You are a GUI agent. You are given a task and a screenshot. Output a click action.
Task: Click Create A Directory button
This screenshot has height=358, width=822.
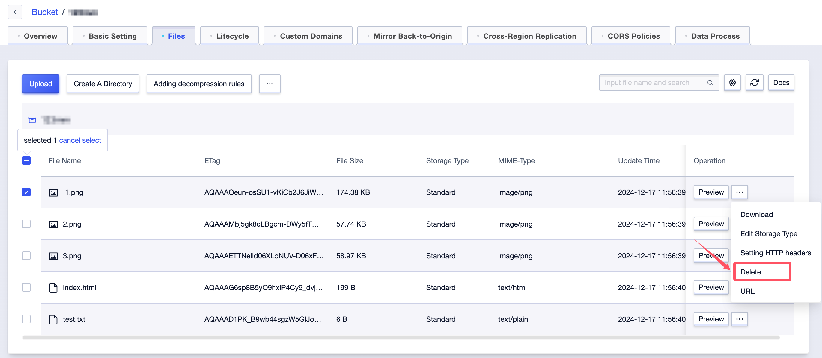click(103, 84)
